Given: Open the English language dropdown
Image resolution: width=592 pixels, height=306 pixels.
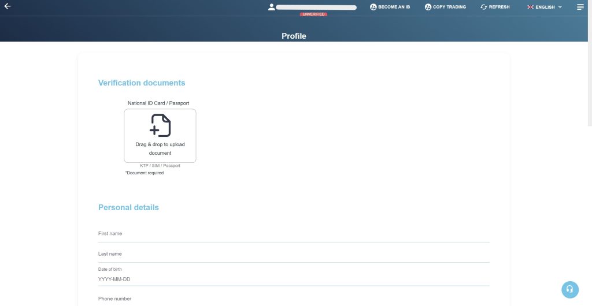Looking at the screenshot, I should pyautogui.click(x=545, y=7).
